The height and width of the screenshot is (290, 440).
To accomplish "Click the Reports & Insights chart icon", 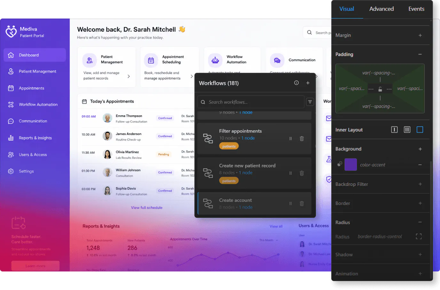I will click(x=11, y=138).
